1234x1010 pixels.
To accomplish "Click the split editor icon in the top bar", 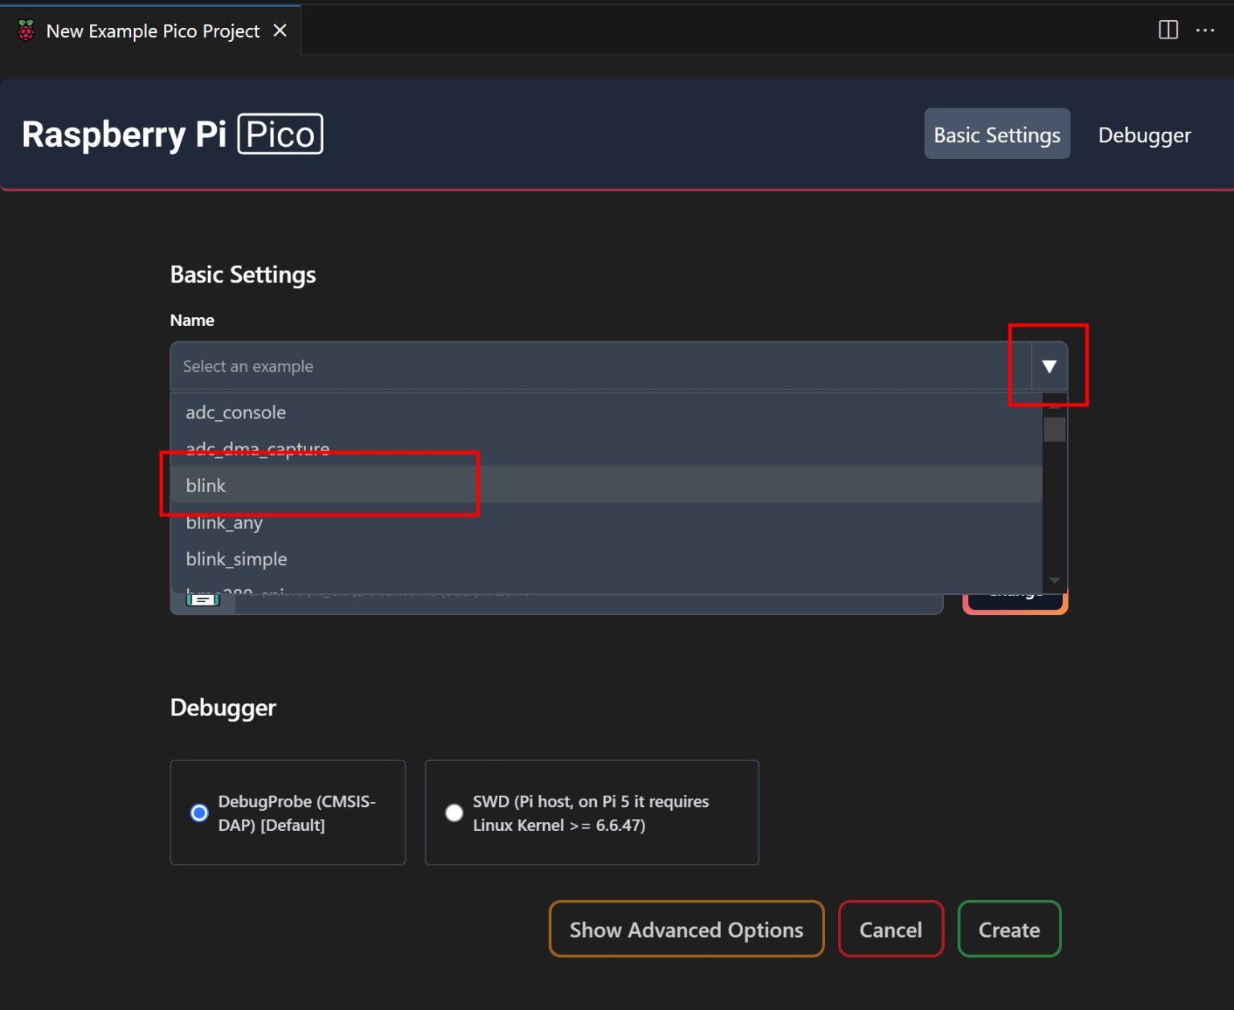I will (x=1167, y=30).
